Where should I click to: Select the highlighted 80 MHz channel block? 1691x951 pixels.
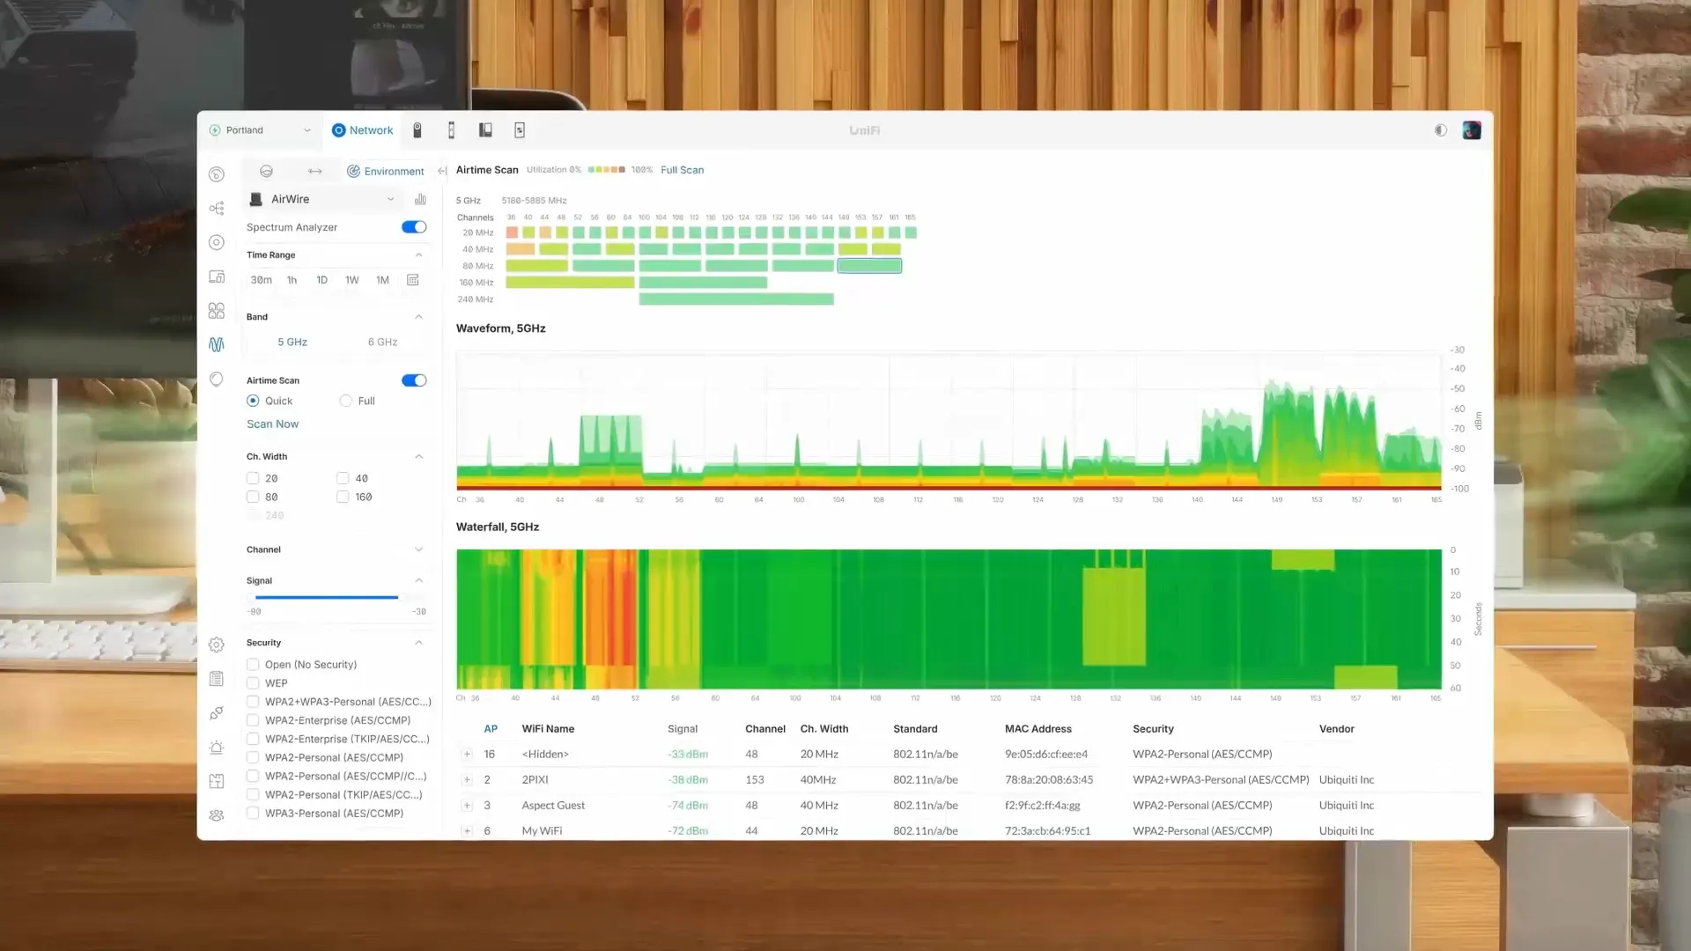pyautogui.click(x=869, y=266)
